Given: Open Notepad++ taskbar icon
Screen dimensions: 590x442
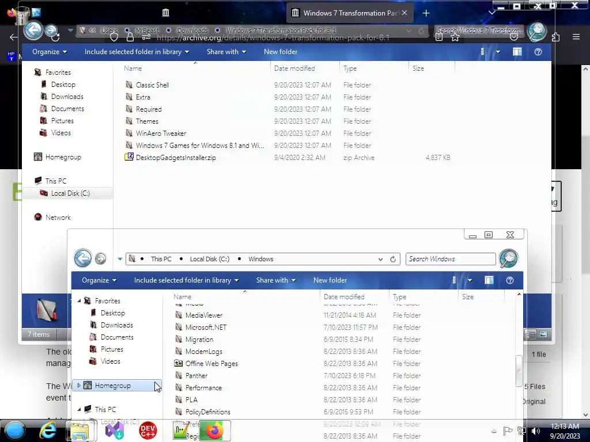Looking at the screenshot, I should pos(180,430).
